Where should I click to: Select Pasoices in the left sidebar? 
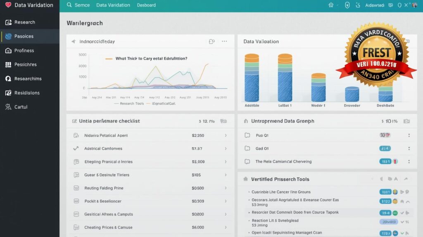point(24,36)
